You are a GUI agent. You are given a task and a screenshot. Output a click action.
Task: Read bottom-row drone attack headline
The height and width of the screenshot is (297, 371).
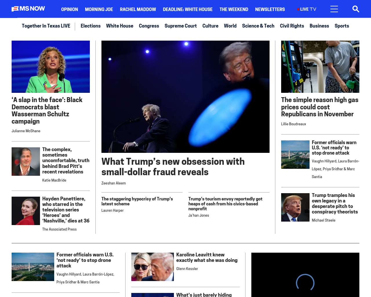click(85, 260)
